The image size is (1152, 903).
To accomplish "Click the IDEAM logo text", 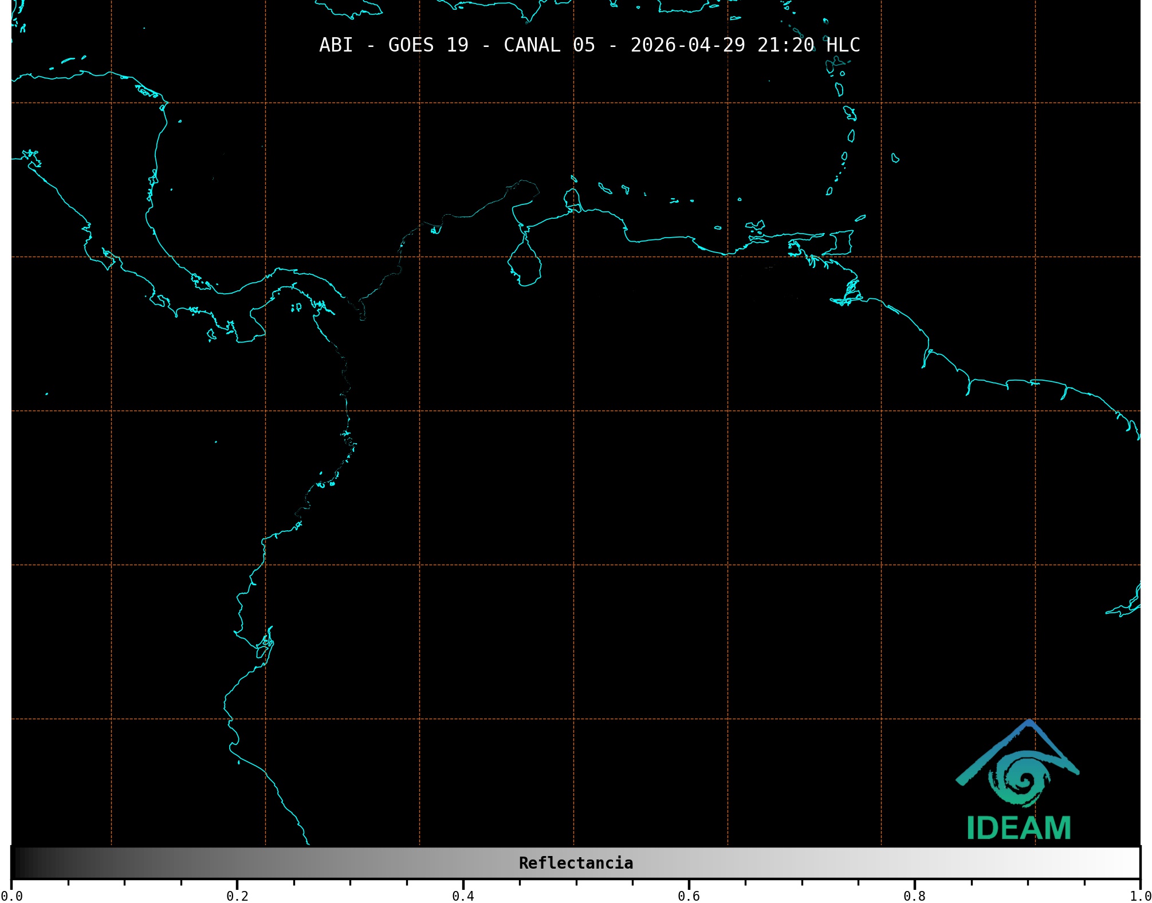I will (1019, 828).
